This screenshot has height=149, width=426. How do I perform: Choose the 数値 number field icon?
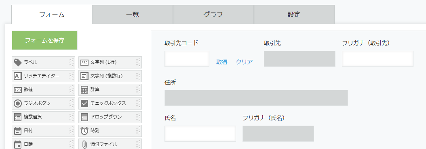[x=18, y=90]
